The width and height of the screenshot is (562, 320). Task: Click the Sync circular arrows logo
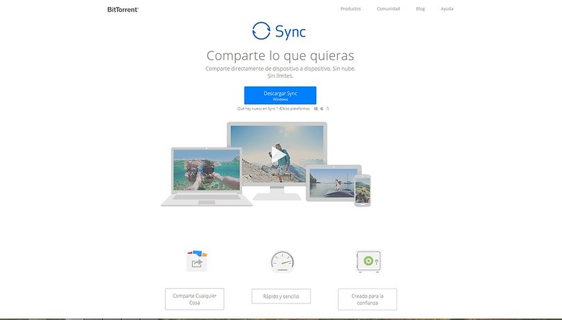tap(261, 30)
